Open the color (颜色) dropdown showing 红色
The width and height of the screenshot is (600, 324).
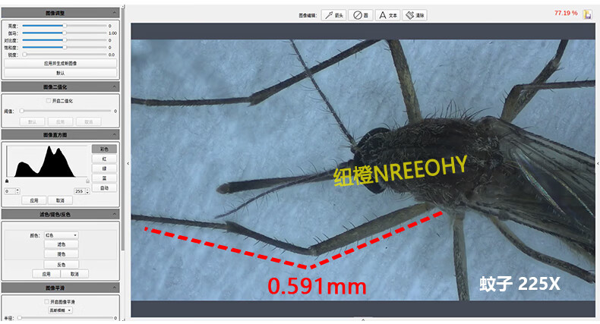[62, 235]
